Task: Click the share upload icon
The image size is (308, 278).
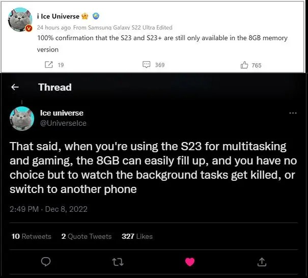Action: coord(262,262)
